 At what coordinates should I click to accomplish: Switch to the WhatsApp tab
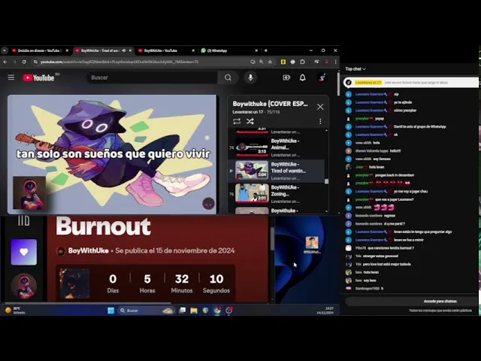pos(228,50)
